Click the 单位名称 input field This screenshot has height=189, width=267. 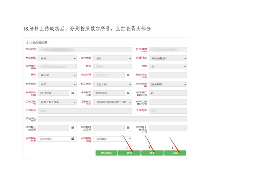coord(85,50)
